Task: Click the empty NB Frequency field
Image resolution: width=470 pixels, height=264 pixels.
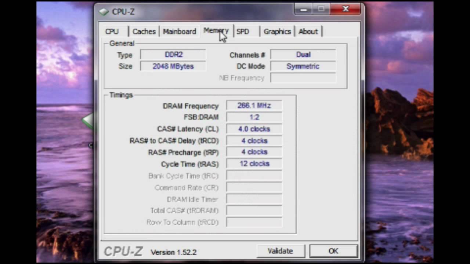Action: (x=303, y=78)
